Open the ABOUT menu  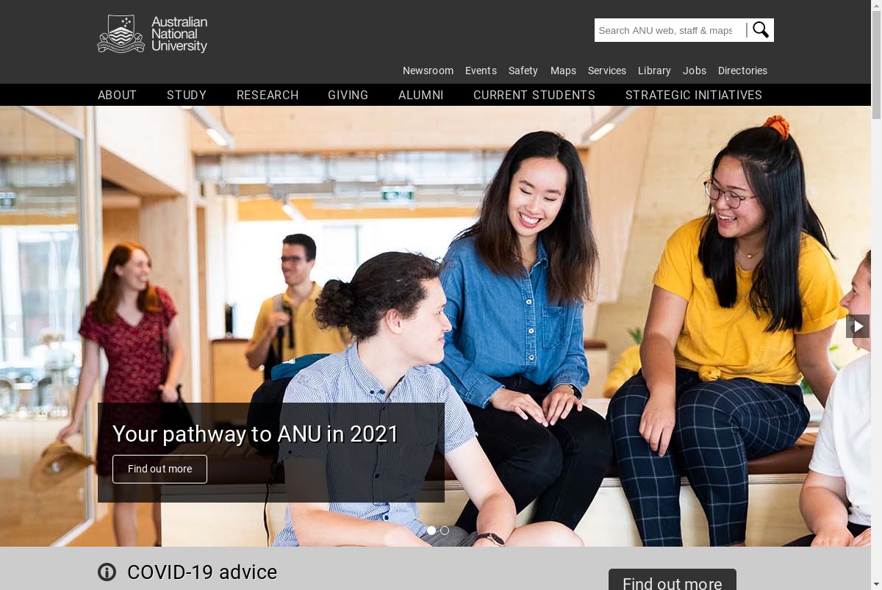tap(118, 95)
